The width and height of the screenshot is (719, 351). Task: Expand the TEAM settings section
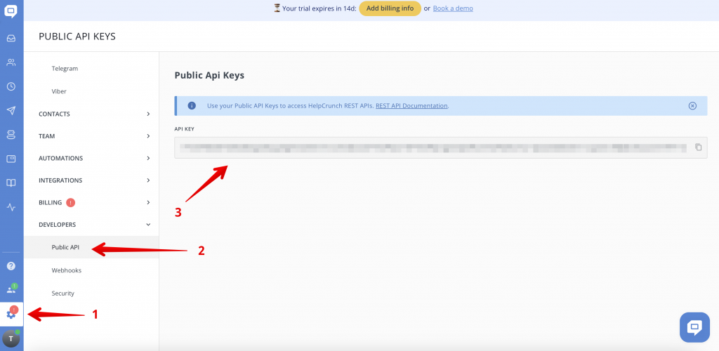(95, 136)
